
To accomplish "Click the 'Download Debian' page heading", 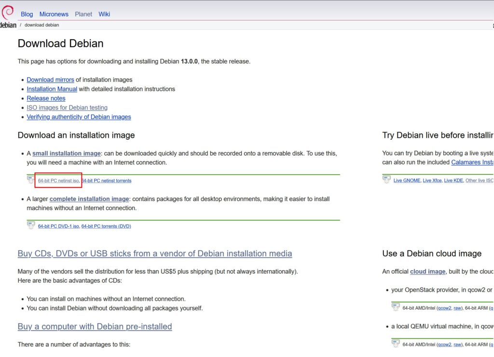I will click(x=60, y=43).
